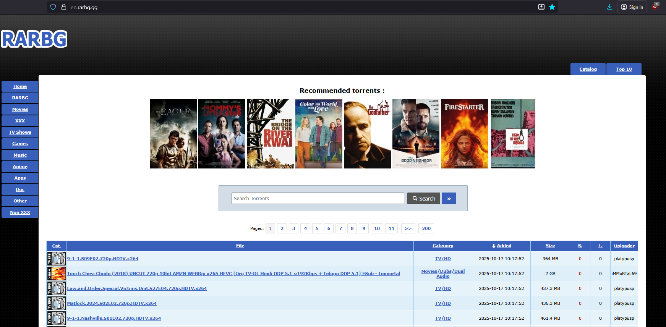Open the Color My World with Love poster
Image resolution: width=666 pixels, height=327 pixels.
tap(319, 134)
